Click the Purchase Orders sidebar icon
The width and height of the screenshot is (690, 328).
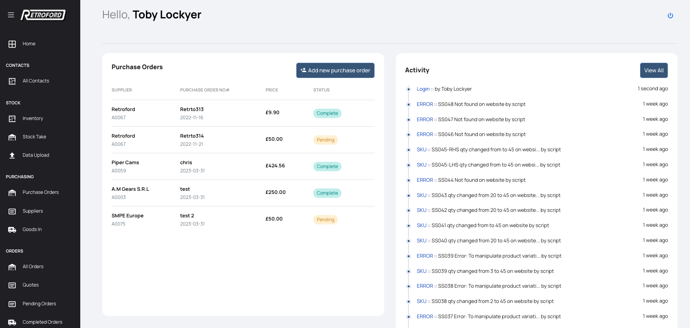pos(12,193)
